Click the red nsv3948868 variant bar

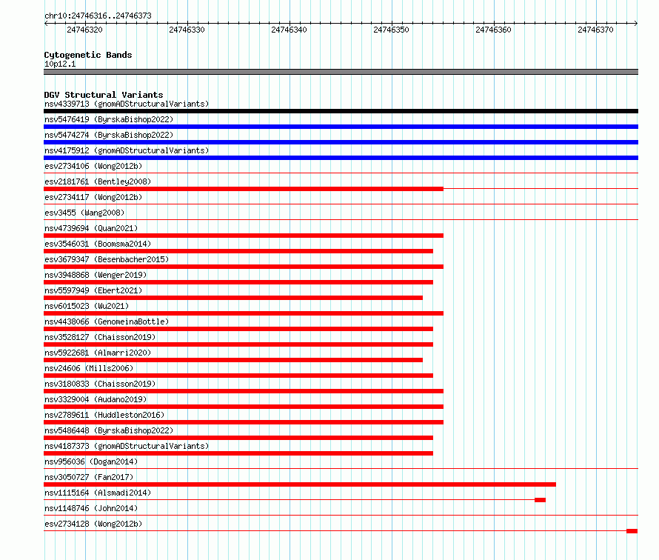(238, 282)
